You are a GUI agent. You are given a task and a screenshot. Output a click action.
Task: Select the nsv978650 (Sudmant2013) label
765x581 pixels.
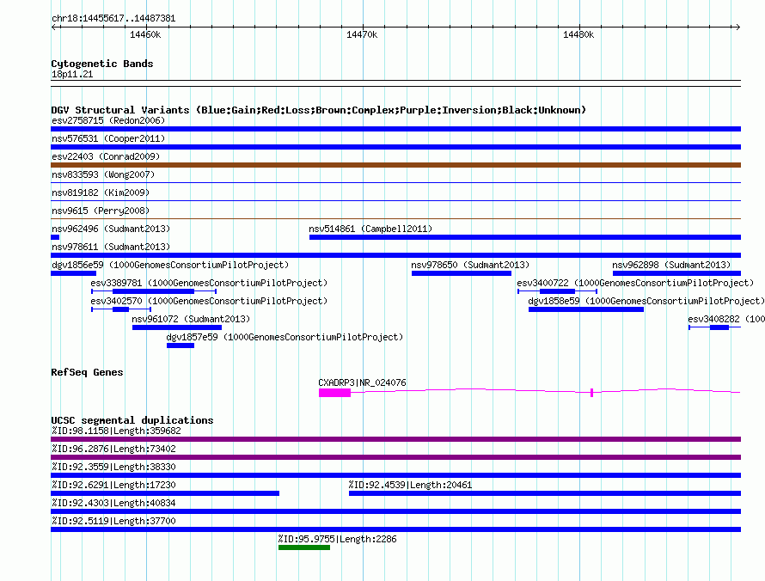(x=470, y=265)
